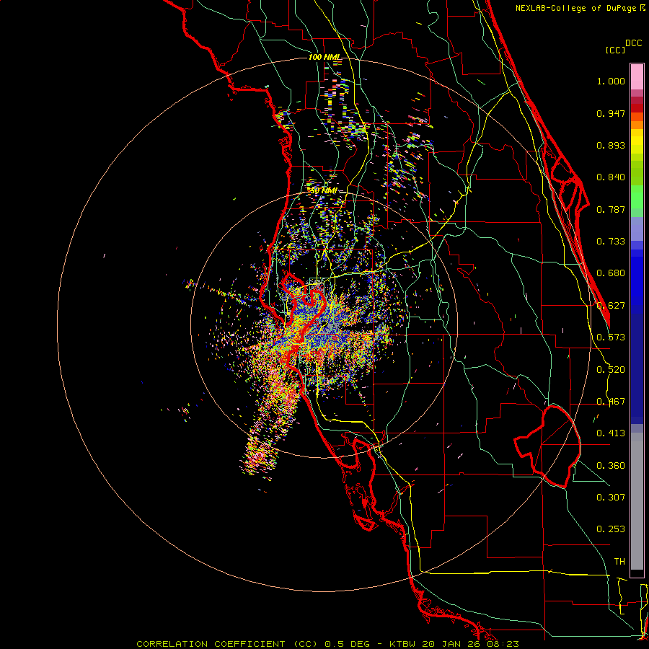Click the DCC product label
Viewport: 649px width, 649px height.
[x=633, y=43]
